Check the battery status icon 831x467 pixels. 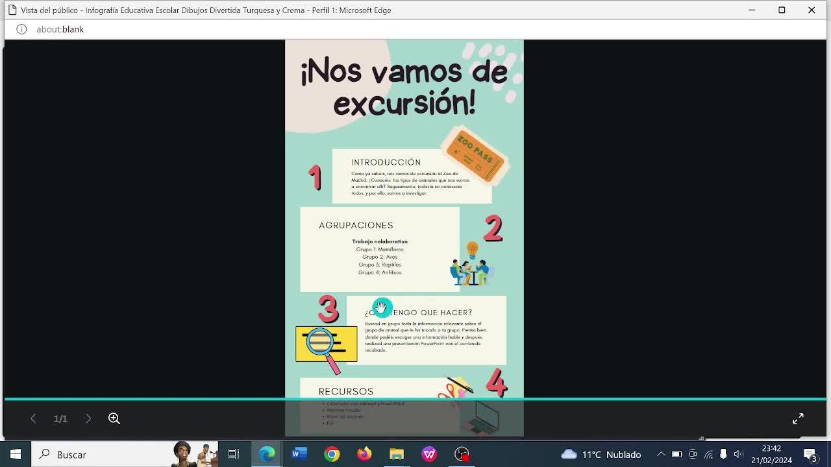[676, 454]
